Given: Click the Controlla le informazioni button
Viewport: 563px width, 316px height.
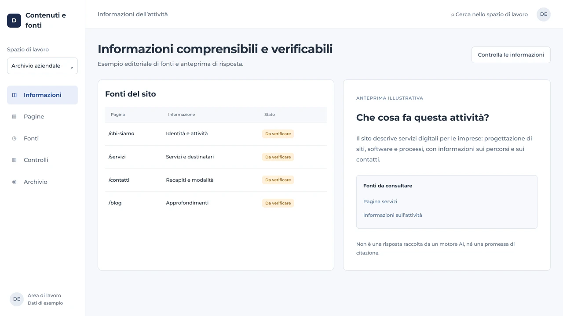Looking at the screenshot, I should coord(511,55).
